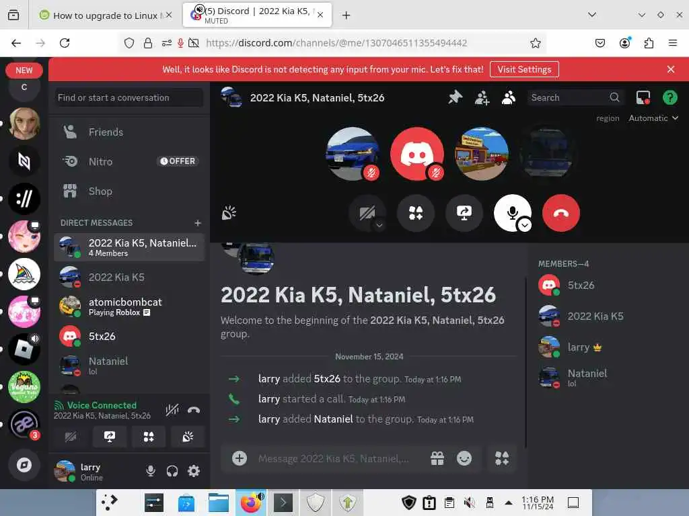Open the Vegans server icon
Image resolution: width=689 pixels, height=516 pixels.
[24, 387]
